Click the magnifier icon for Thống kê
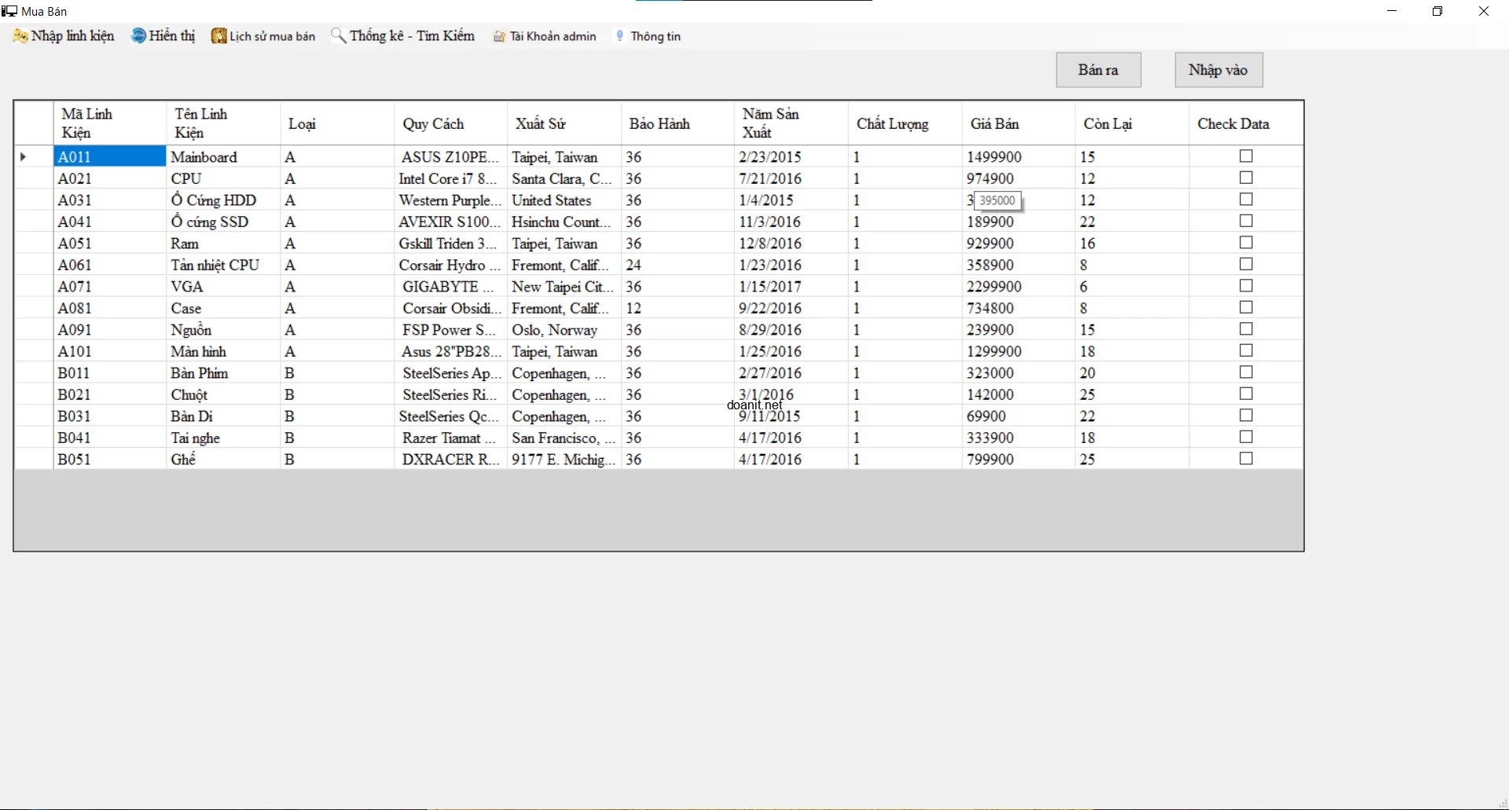This screenshot has width=1509, height=810. click(x=338, y=36)
